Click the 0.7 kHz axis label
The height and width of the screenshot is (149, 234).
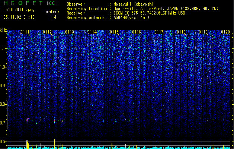pos(3,123)
